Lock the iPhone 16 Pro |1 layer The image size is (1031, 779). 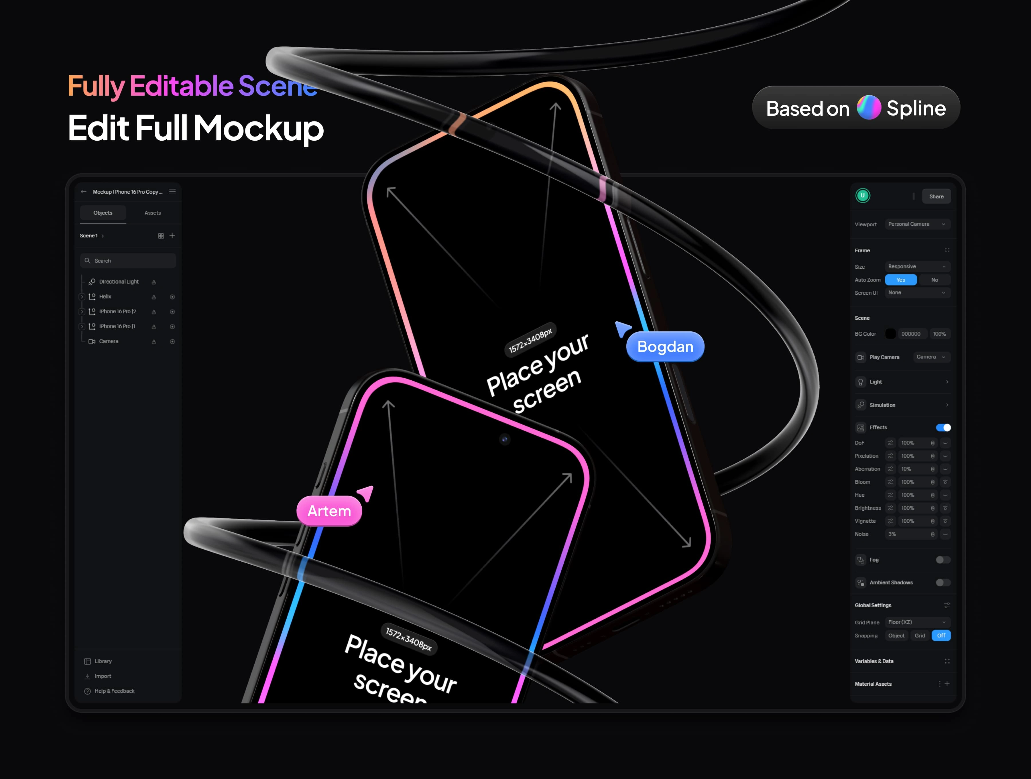[154, 327]
